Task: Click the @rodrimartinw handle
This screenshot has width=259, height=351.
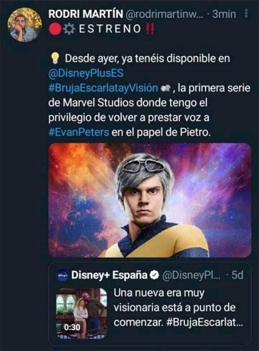Action: pyautogui.click(x=166, y=15)
